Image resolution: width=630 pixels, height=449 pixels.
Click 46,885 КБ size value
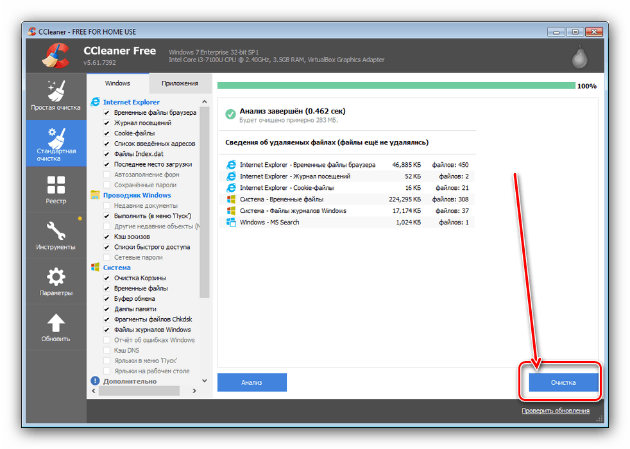(407, 165)
